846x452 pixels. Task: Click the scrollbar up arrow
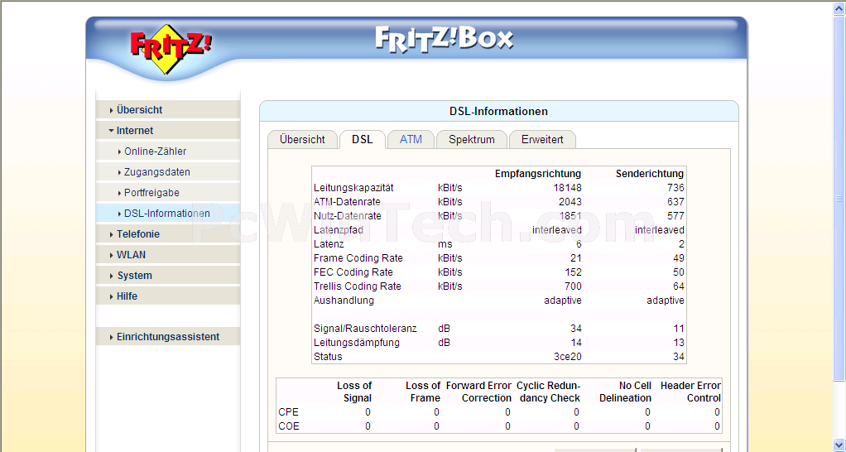[x=839, y=8]
